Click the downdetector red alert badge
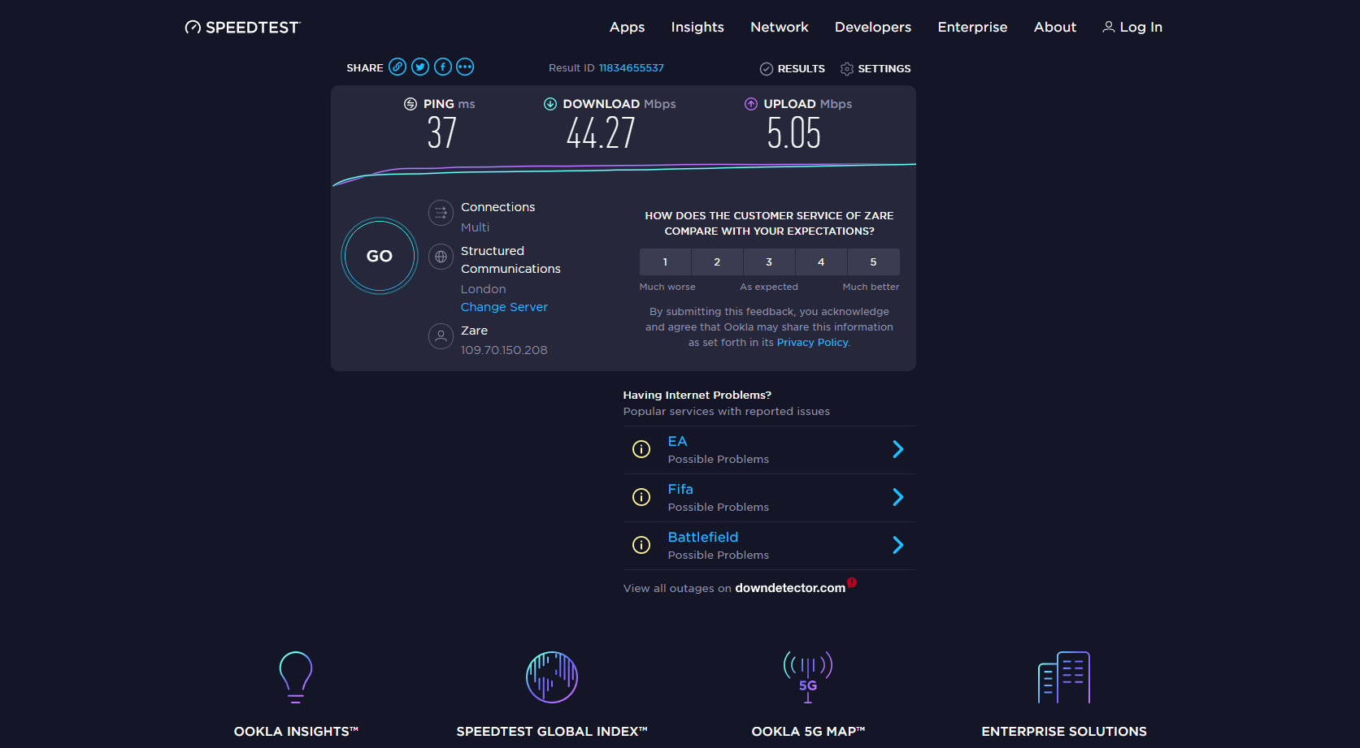Viewport: 1360px width, 748px height. [852, 582]
